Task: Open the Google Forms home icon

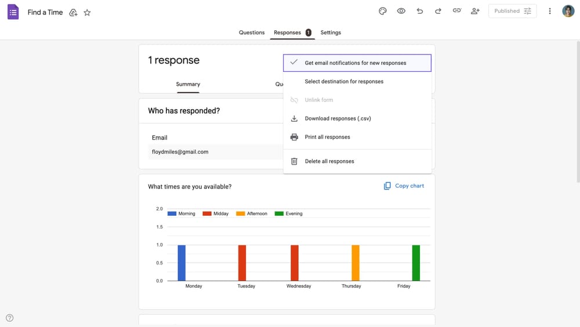Action: point(13,12)
